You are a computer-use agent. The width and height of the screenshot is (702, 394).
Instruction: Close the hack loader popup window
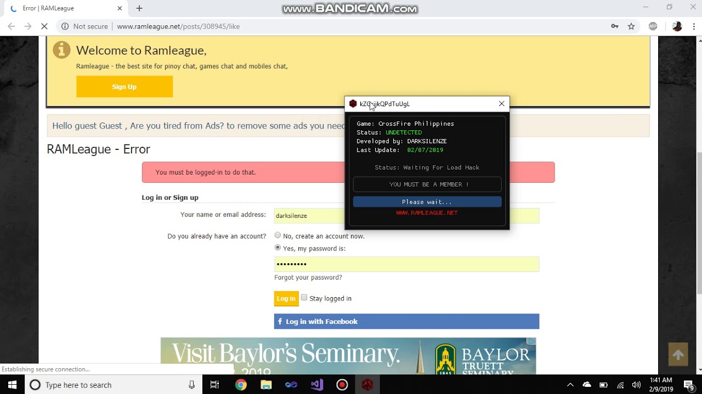[501, 103]
